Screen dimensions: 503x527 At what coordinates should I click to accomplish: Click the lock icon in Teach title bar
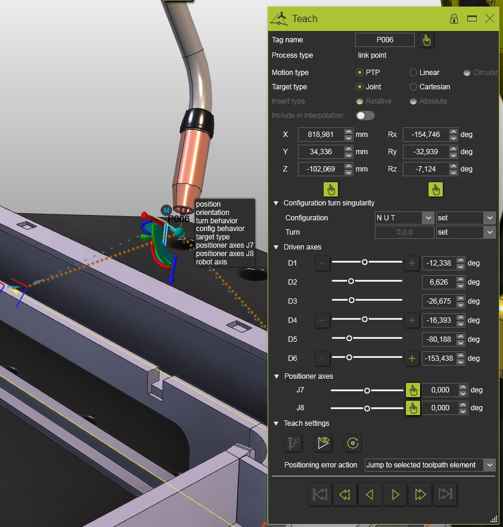(454, 18)
